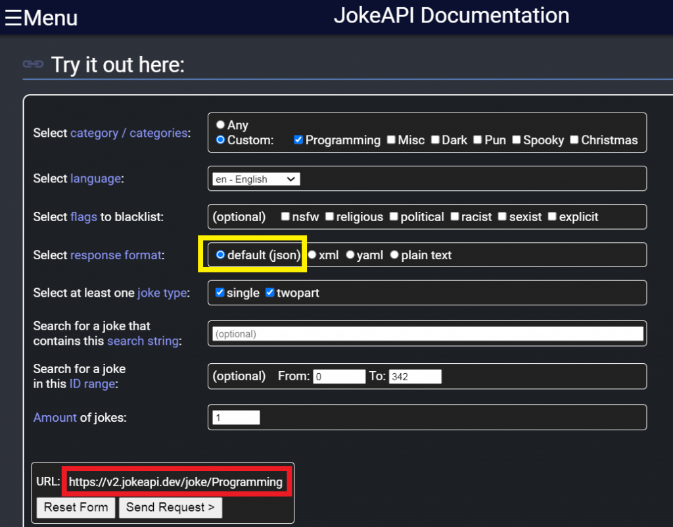Viewport: 673px width, 527px height.
Task: Click the Reset Form button
Action: tap(76, 507)
